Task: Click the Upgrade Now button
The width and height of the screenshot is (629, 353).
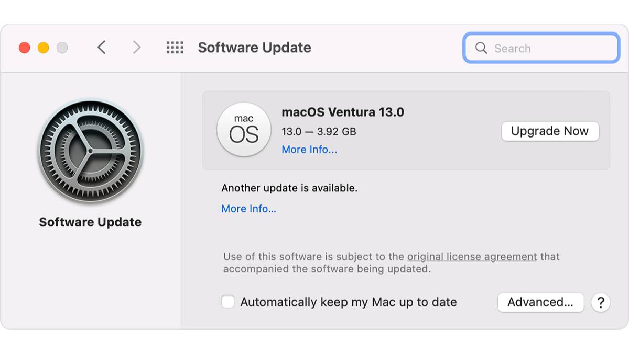Action: coord(550,131)
